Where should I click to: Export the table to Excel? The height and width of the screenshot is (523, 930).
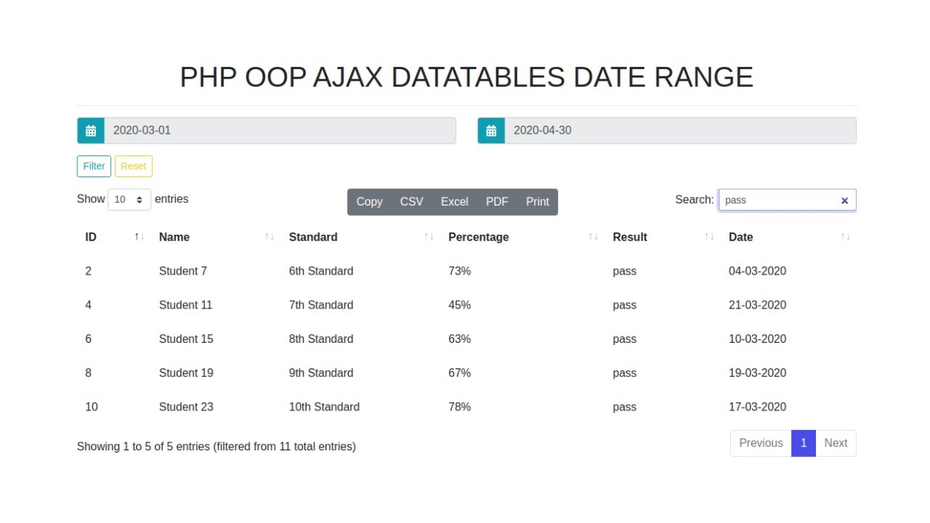tap(454, 202)
